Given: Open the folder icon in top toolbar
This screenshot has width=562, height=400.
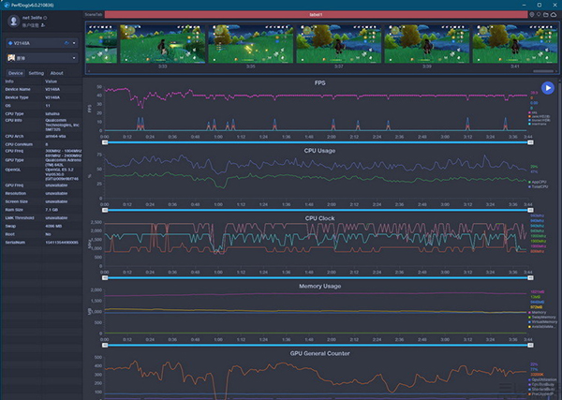Looking at the screenshot, I should tap(546, 16).
